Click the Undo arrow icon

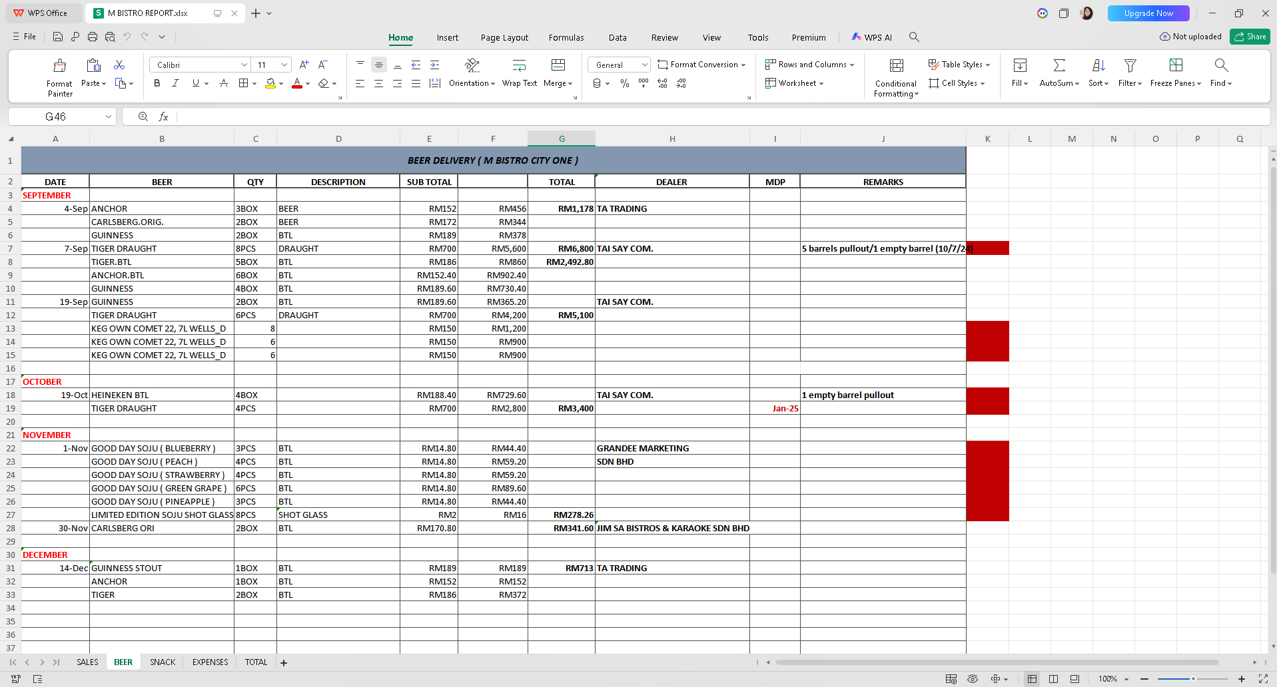click(127, 37)
